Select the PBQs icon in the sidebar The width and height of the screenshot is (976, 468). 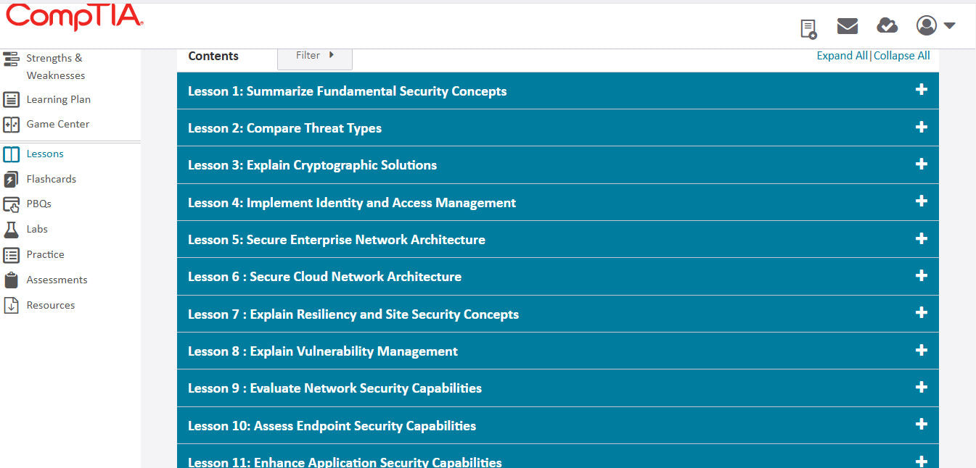[x=13, y=204]
